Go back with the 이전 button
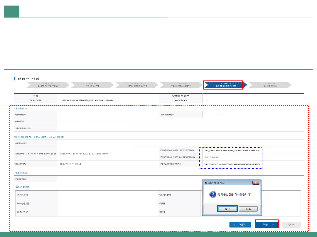The width and height of the screenshot is (317, 237). coord(240,224)
